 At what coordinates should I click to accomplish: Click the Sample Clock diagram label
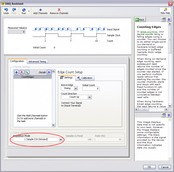point(114,35)
